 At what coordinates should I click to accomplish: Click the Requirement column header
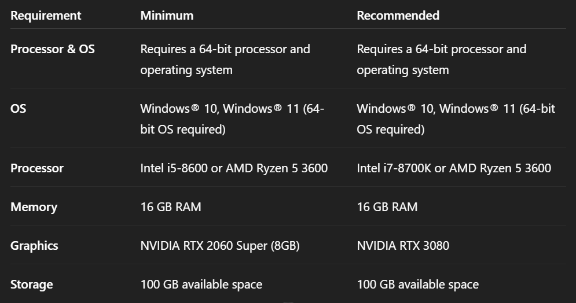46,16
